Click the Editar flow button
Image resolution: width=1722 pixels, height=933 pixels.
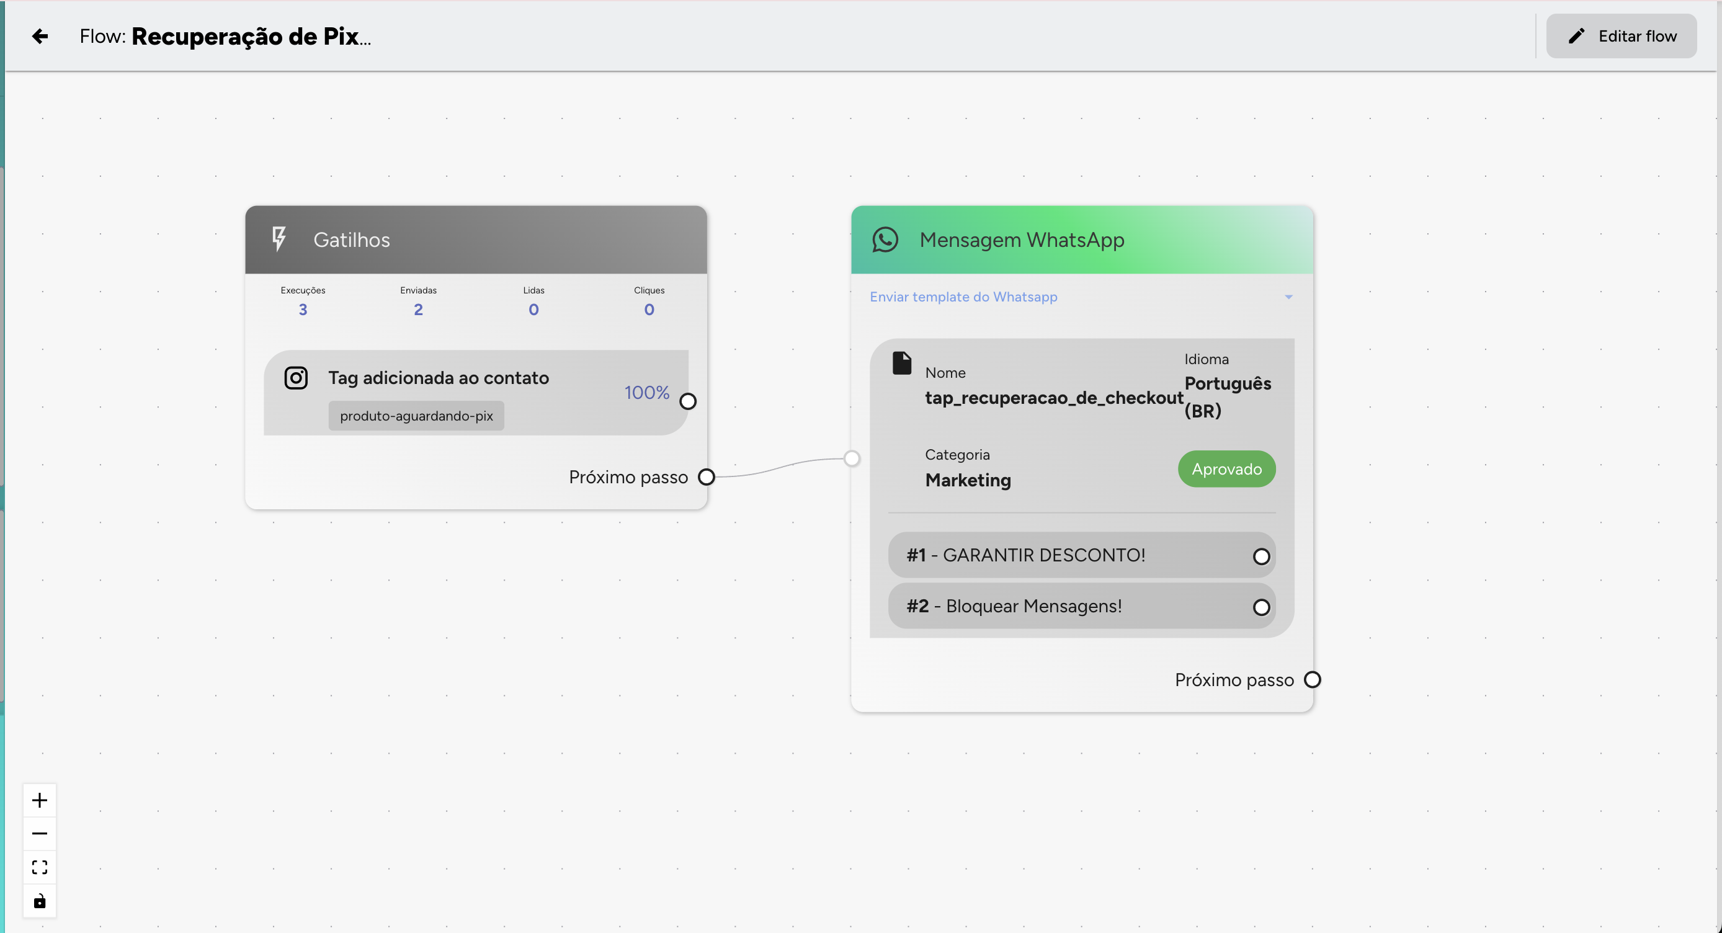point(1621,36)
